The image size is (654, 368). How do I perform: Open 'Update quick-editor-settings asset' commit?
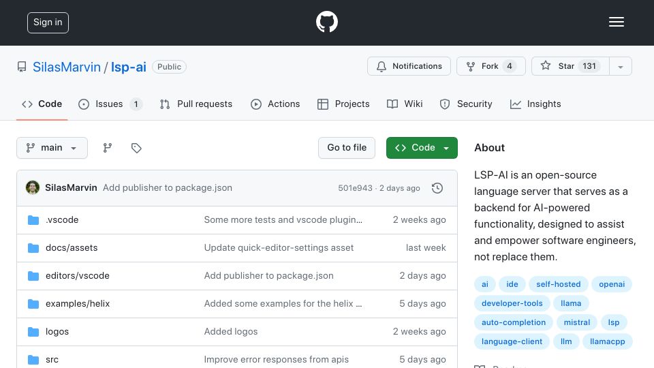click(279, 248)
